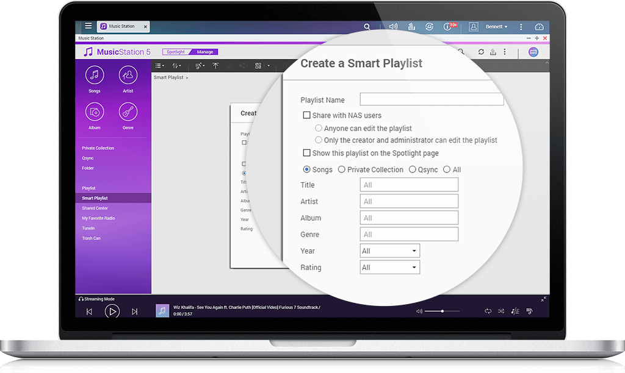Play the current song
The width and height of the screenshot is (625, 373).
tap(112, 311)
